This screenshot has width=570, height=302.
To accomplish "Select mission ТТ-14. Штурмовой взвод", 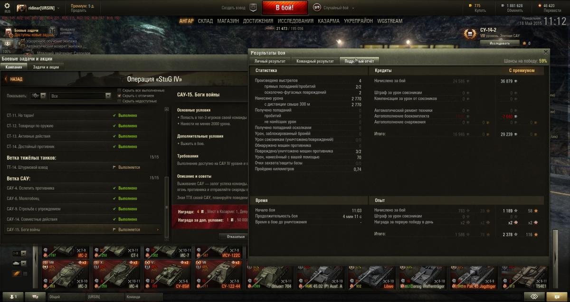I will coord(83,167).
